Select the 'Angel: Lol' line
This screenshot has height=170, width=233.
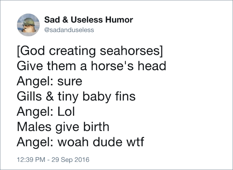tap(46, 112)
